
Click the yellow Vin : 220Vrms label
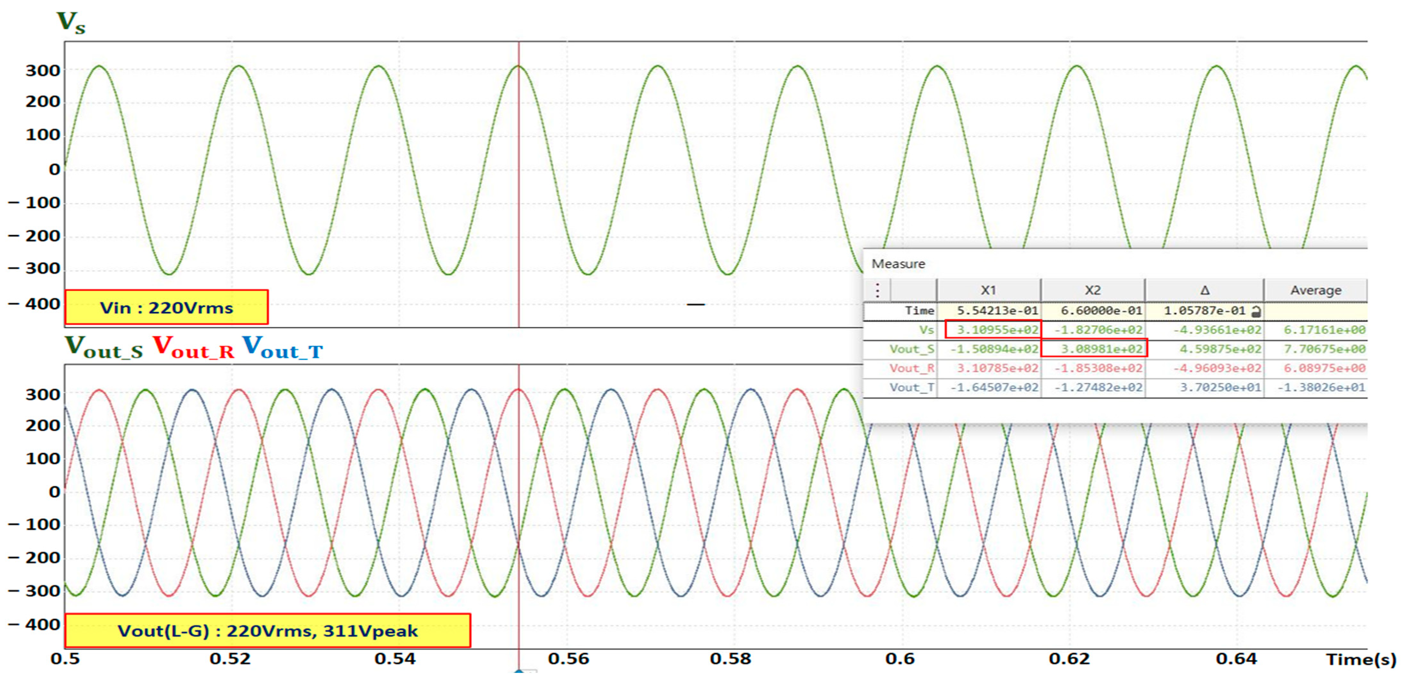[166, 307]
